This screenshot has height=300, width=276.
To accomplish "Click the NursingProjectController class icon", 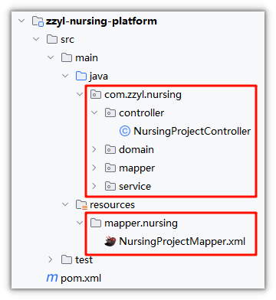I will (x=125, y=131).
